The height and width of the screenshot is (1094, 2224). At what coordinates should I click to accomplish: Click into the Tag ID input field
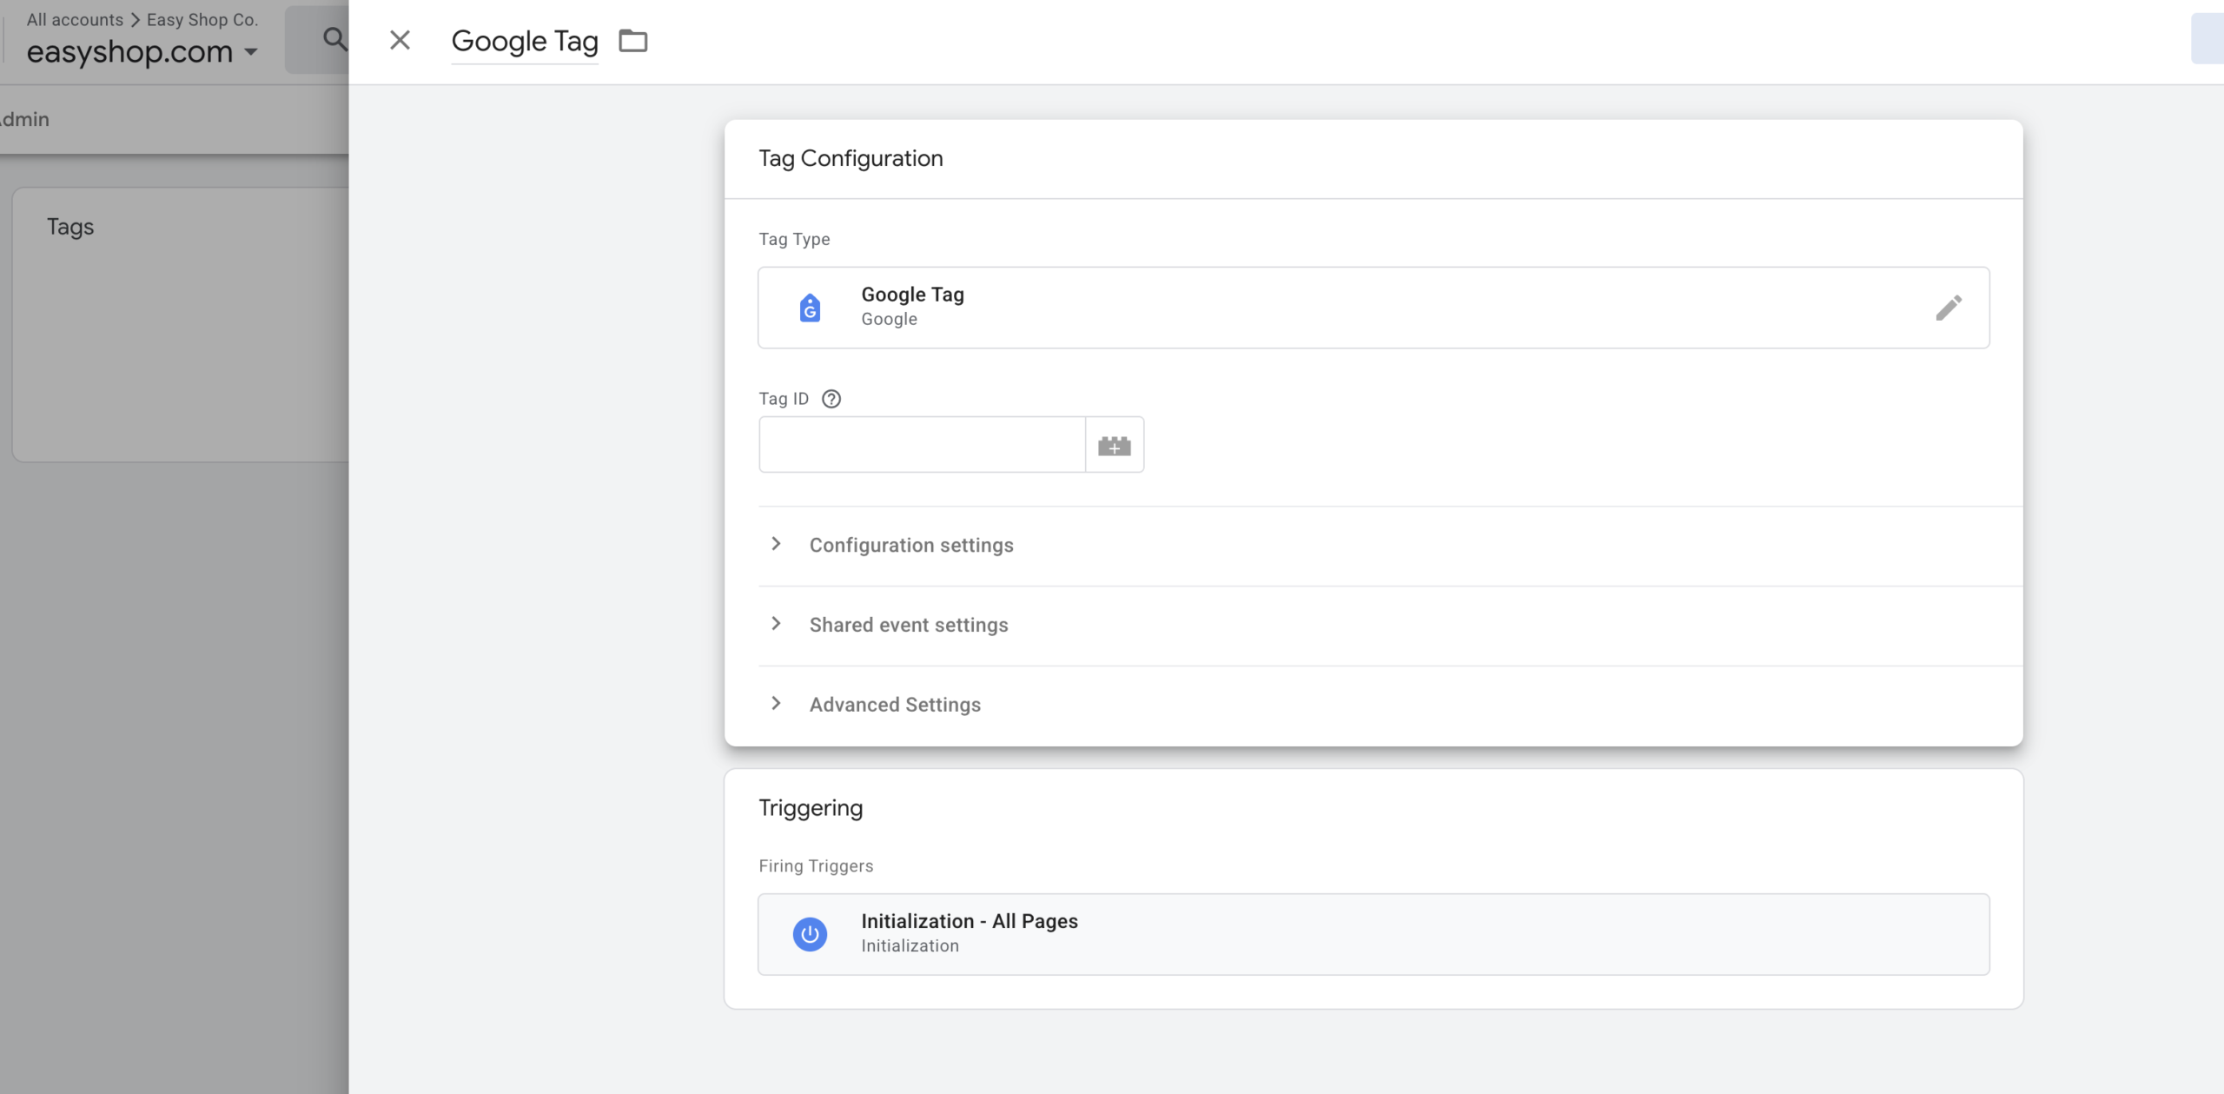pyautogui.click(x=922, y=445)
